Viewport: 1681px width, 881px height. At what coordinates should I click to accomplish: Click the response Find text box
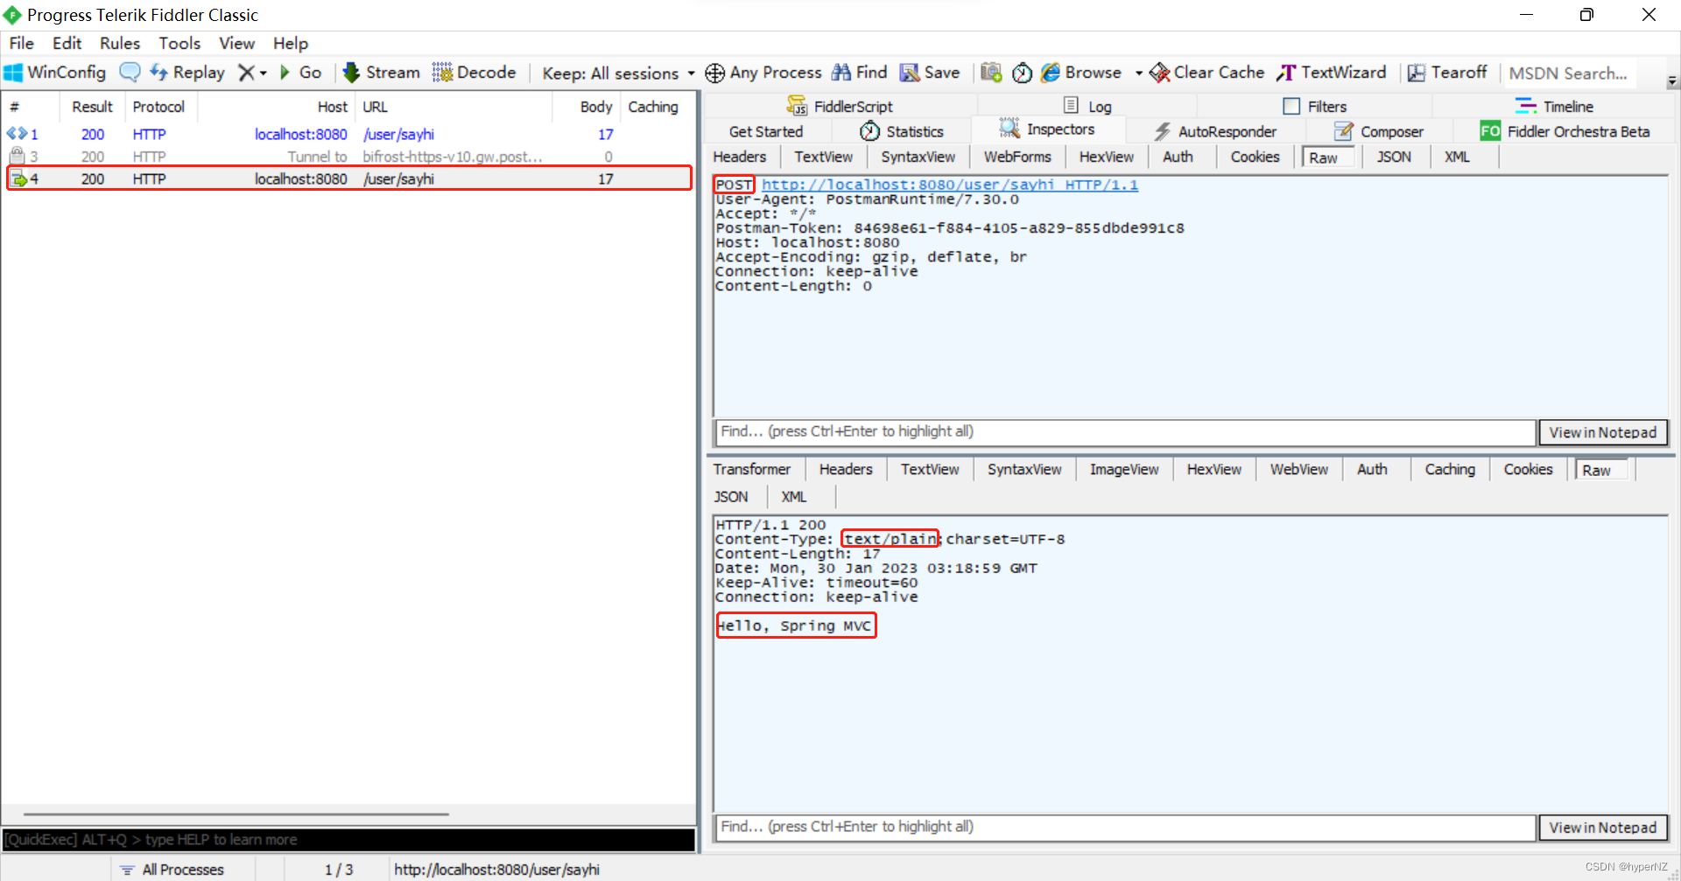point(1125,828)
